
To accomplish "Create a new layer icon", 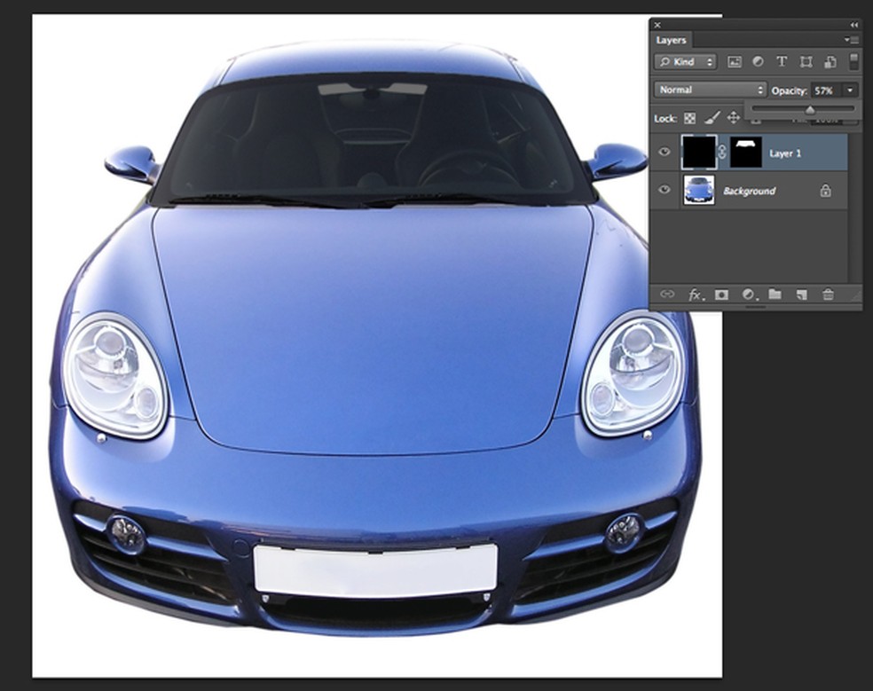I will pyautogui.click(x=801, y=294).
